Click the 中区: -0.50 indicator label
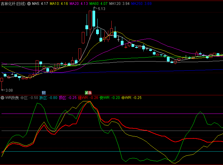 click(29, 98)
